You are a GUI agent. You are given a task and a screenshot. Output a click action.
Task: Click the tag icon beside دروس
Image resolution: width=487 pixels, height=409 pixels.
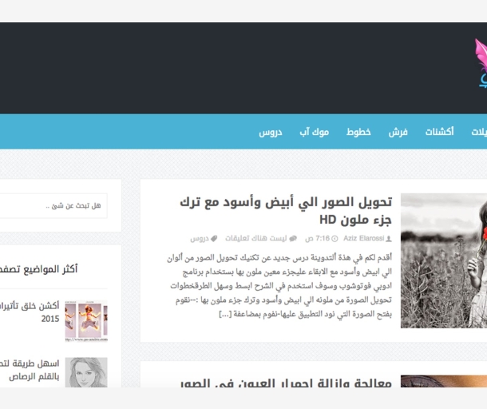coord(214,239)
